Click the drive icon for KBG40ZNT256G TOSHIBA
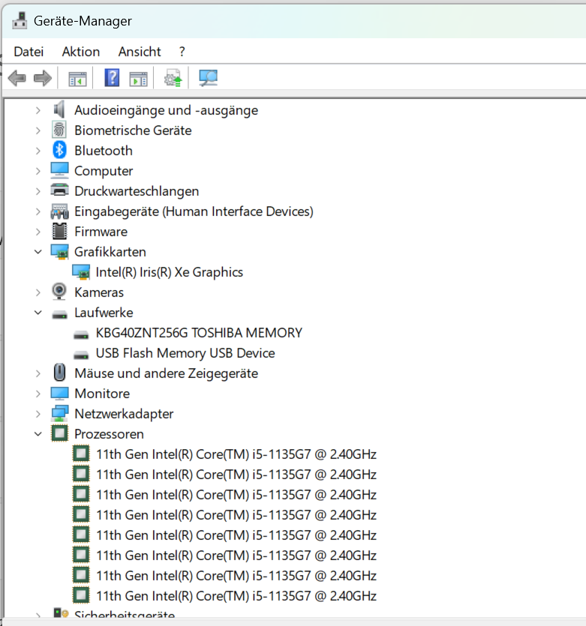This screenshot has width=586, height=626. point(81,334)
